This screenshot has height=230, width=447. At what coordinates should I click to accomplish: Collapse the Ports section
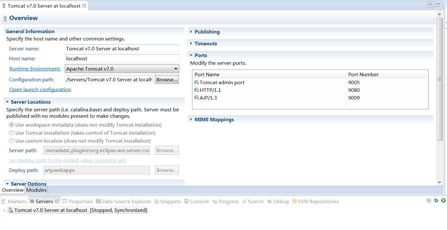pos(191,55)
